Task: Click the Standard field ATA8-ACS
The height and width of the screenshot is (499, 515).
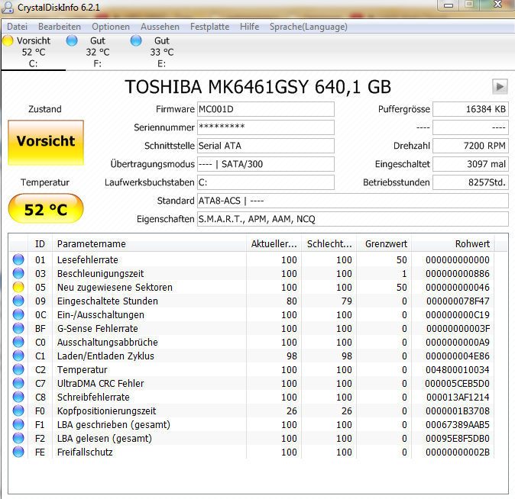Action: [x=353, y=201]
